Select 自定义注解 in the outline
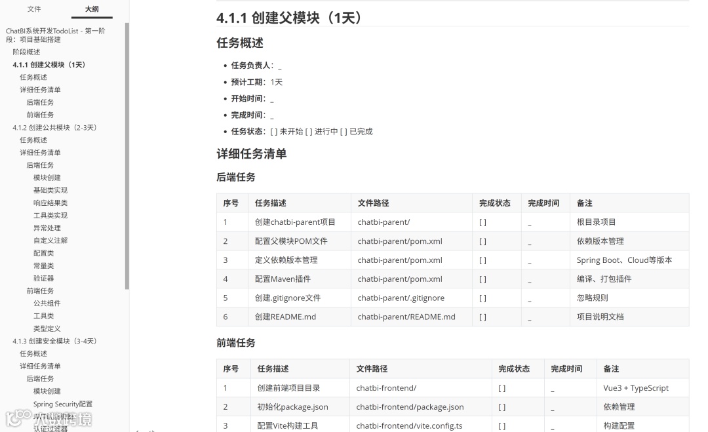Image resolution: width=708 pixels, height=432 pixels. pos(50,241)
